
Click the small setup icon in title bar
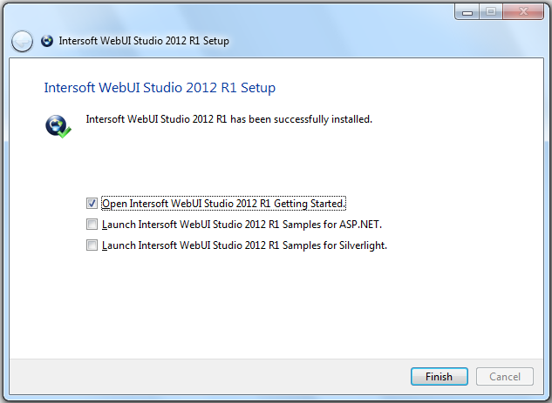click(x=46, y=41)
